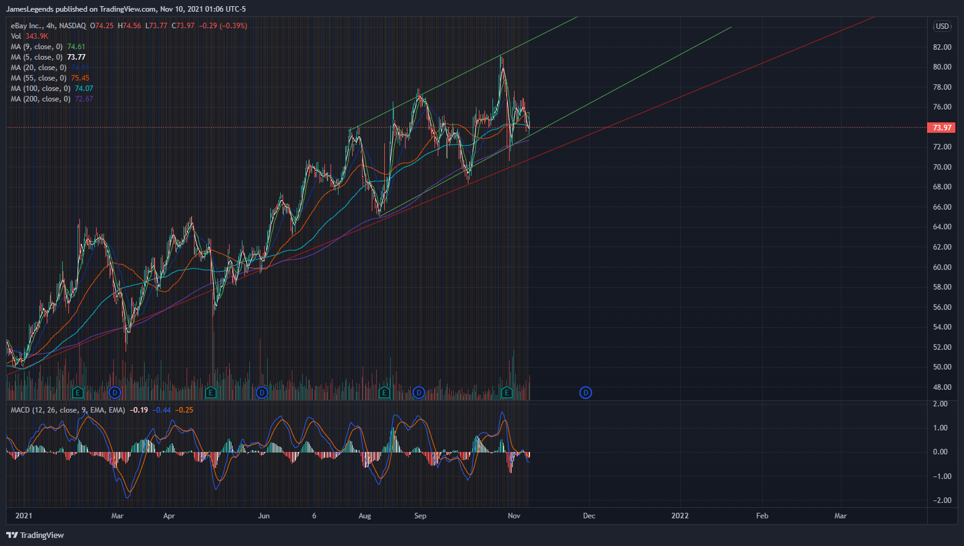This screenshot has width=964, height=546.
Task: Select the eBay Inc. symbol title
Action: (26, 26)
